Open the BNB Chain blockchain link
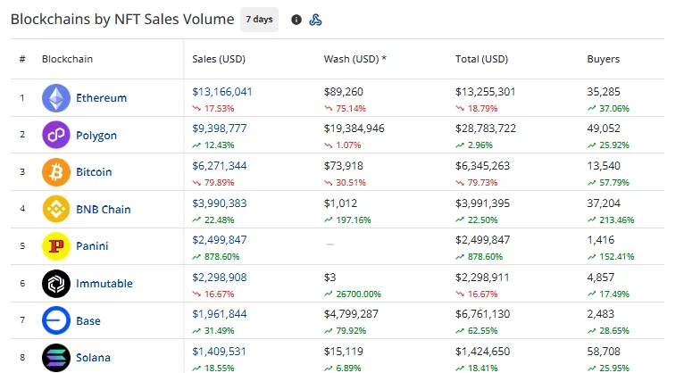 (x=104, y=210)
